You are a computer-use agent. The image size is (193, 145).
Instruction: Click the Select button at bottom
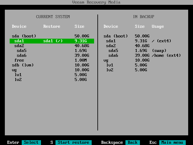(x=31, y=142)
